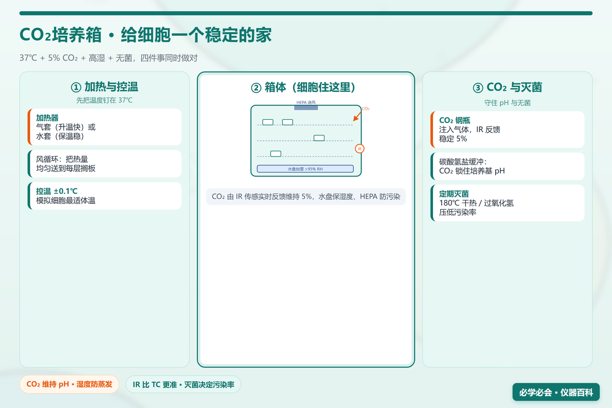612x408 pixels.
Task: Open the 碳酸氢盐缓冲 card
Action: pyautogui.click(x=507, y=166)
